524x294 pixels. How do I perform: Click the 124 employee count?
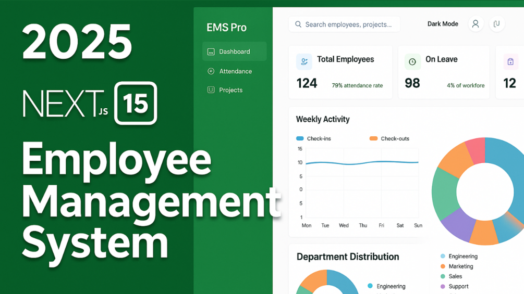point(307,83)
